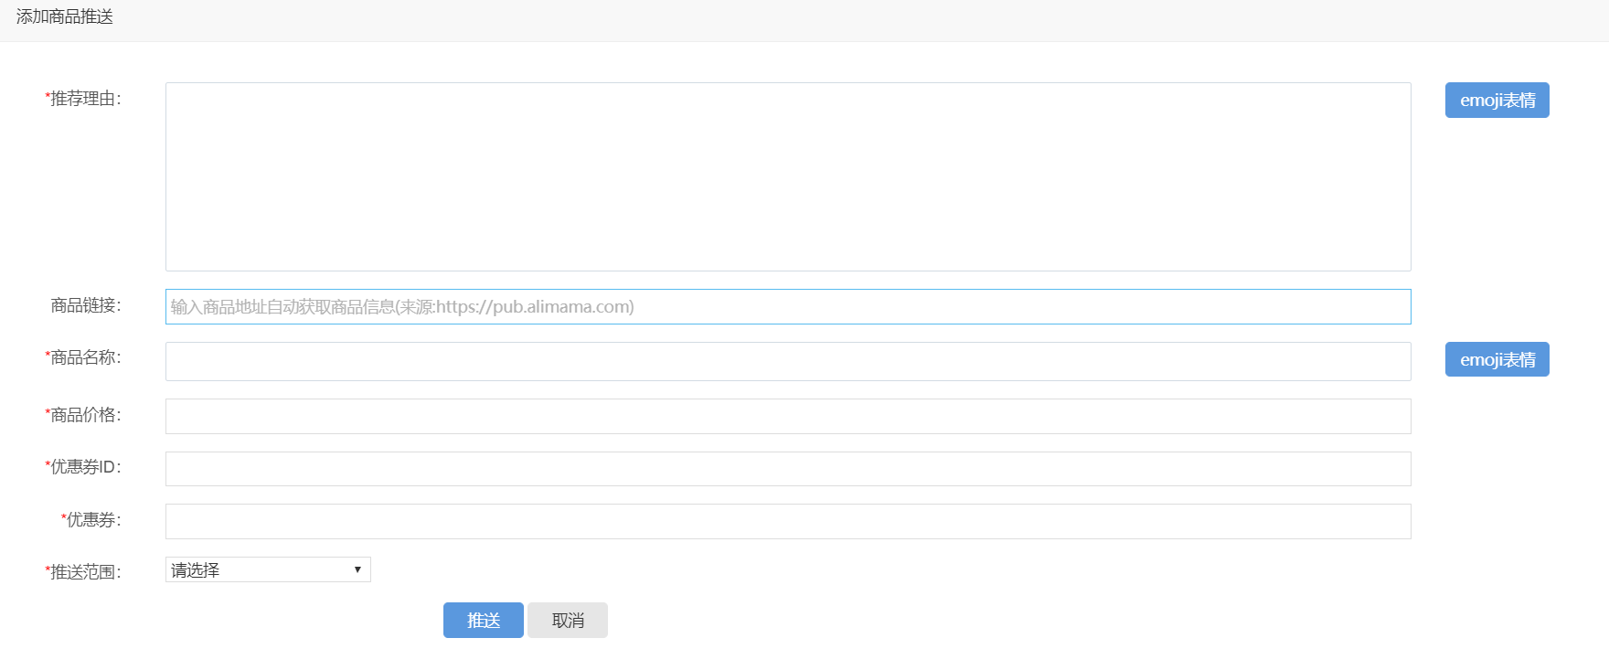
Task: Focus the 商品链接 URL input field
Action: point(787,307)
